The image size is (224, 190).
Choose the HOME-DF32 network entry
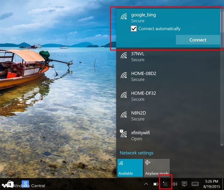point(143,96)
